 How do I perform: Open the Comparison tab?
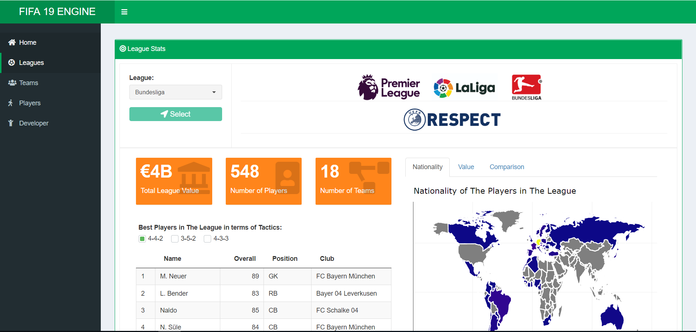click(507, 167)
